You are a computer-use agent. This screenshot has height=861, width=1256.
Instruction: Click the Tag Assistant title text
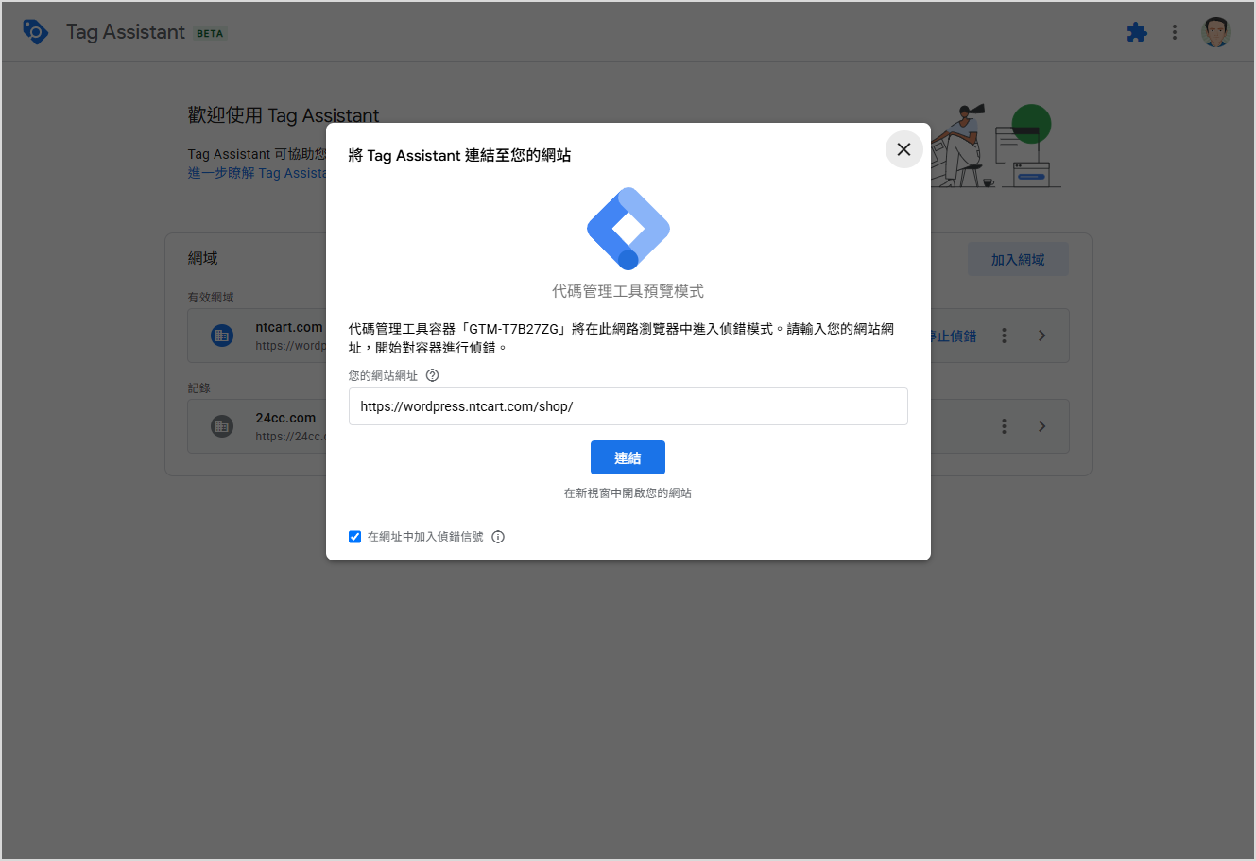[x=126, y=32]
